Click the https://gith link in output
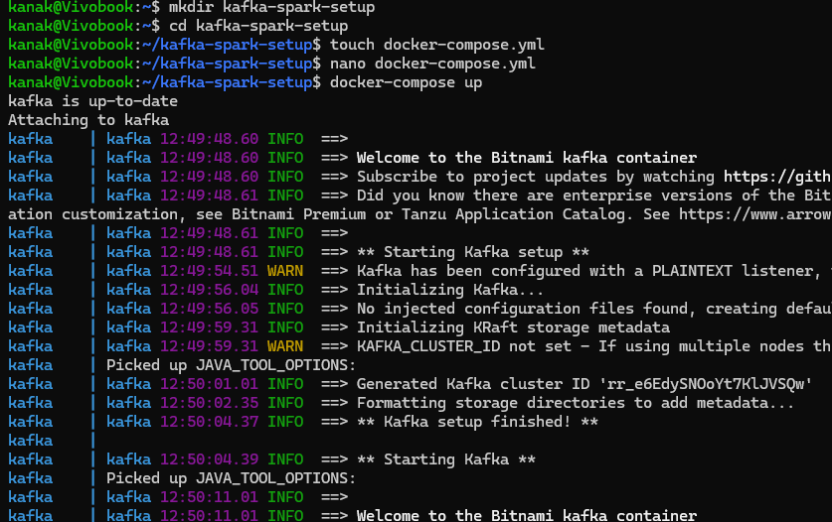This screenshot has width=832, height=522. click(x=778, y=177)
